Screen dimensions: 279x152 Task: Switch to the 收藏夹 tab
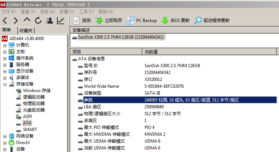tap(26, 30)
